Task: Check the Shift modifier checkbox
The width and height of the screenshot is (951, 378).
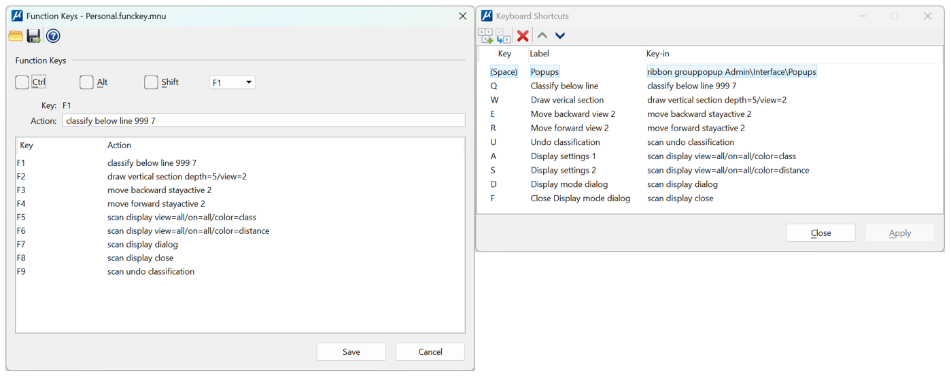Action: tap(151, 82)
